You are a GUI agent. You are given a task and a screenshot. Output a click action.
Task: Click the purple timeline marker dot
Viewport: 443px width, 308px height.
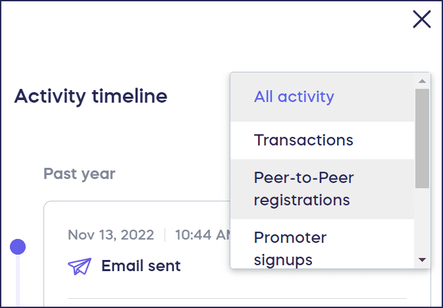click(x=18, y=247)
